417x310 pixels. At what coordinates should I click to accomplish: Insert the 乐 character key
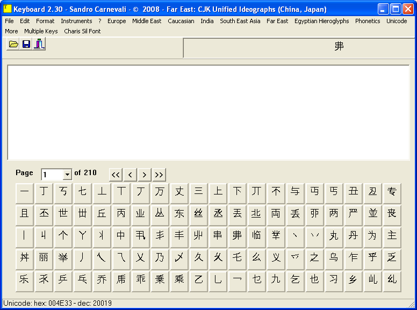[x=25, y=282]
